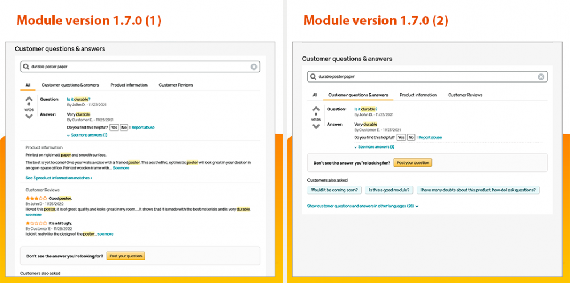Open See 3 product information matches
Screen dimensions: 570x283
click(59, 178)
